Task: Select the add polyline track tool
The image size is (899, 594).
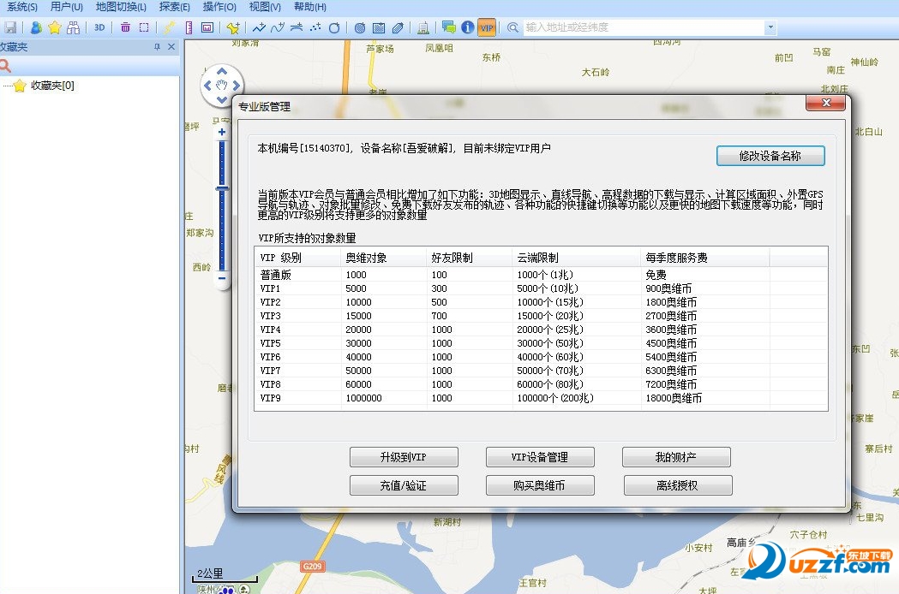Action: (259, 27)
